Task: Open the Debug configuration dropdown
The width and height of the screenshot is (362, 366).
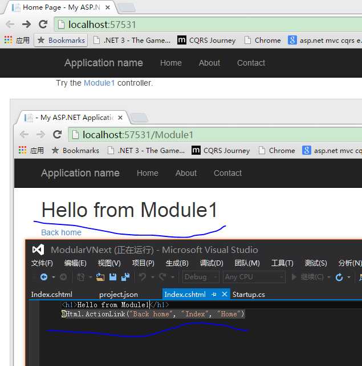Action: coord(201,277)
